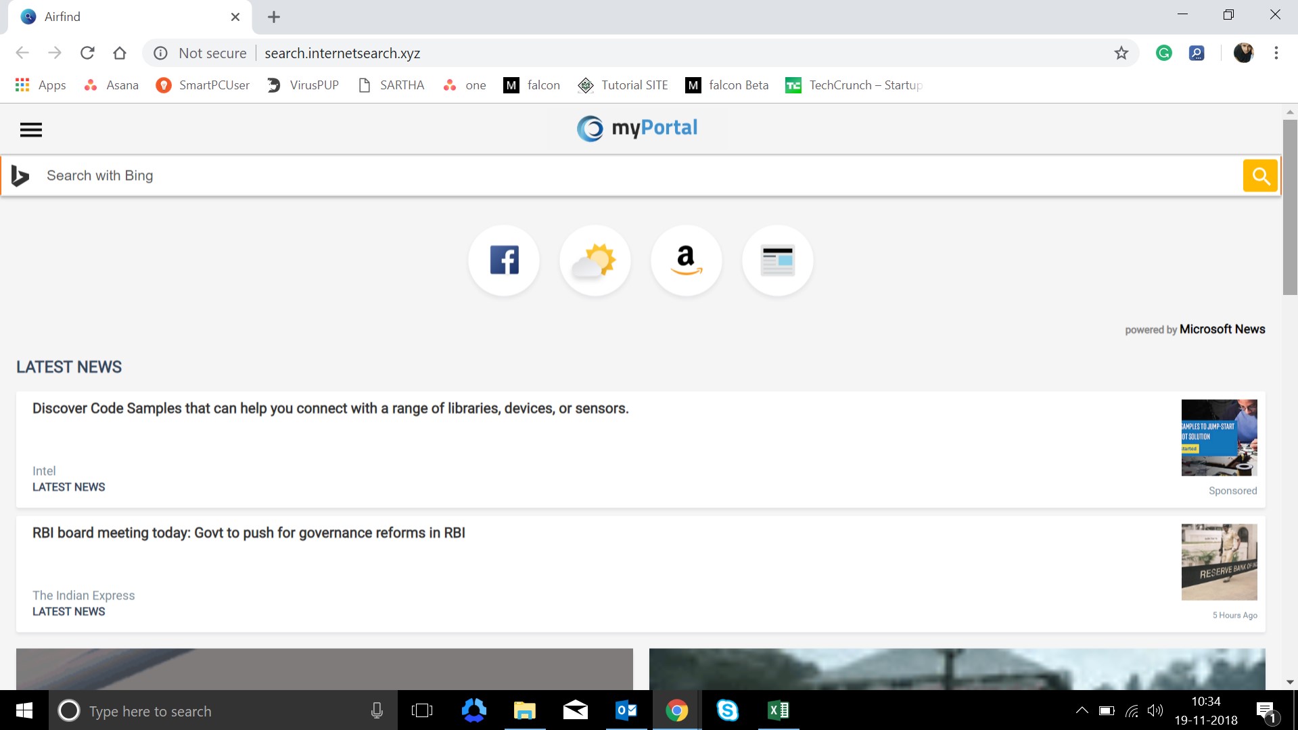Check the weather shortcut icon
The height and width of the screenshot is (730, 1298).
pos(595,260)
